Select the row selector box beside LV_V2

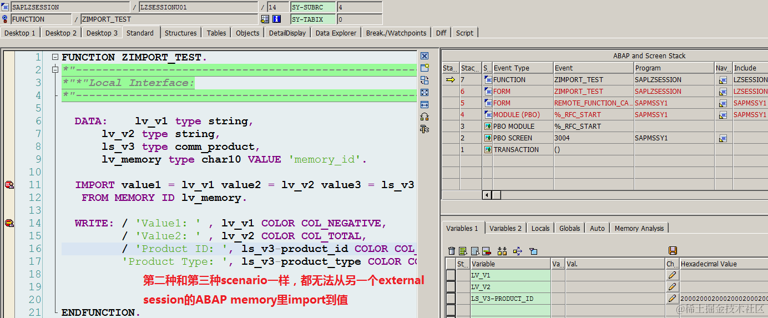[451, 287]
